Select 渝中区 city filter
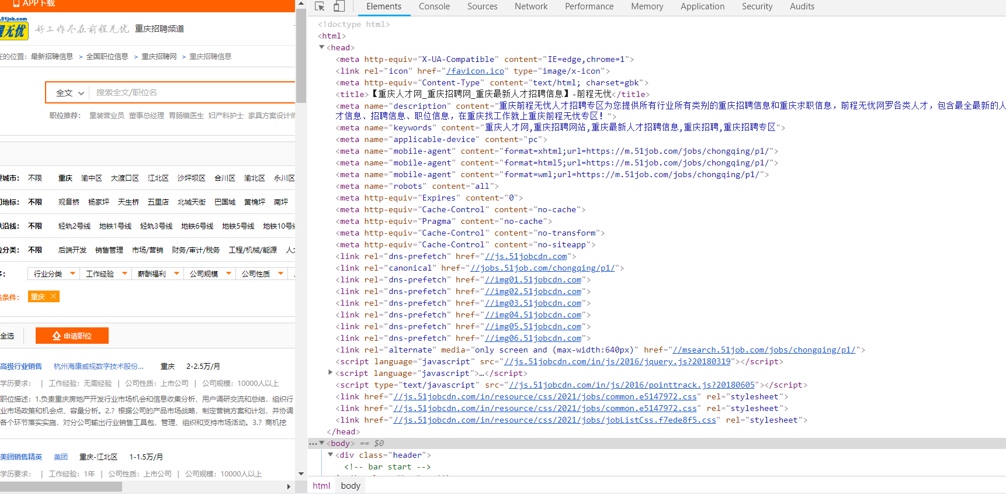 (92, 178)
